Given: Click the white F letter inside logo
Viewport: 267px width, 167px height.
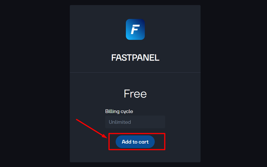Looking at the screenshot, I should click(x=135, y=29).
